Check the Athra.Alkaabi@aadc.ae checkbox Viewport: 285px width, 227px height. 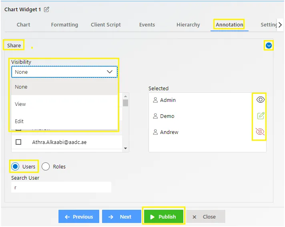tap(18, 142)
